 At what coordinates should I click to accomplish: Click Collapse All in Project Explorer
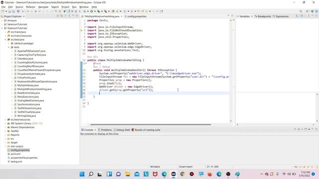pos(58,16)
